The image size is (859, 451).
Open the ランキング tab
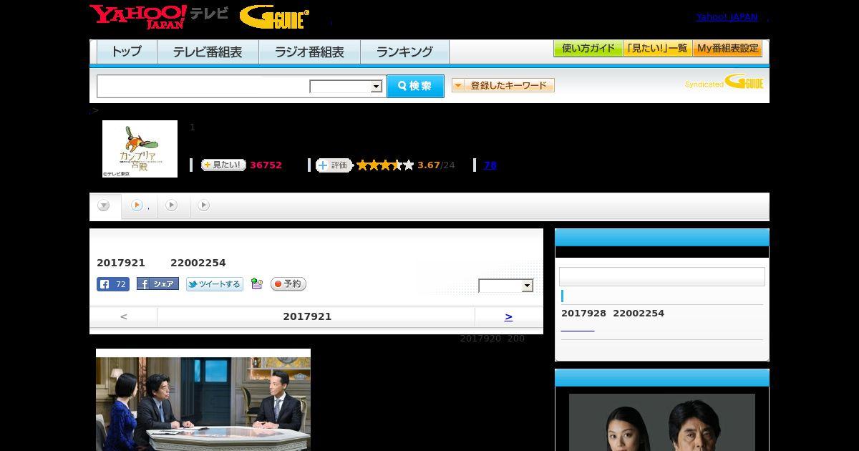(x=404, y=52)
